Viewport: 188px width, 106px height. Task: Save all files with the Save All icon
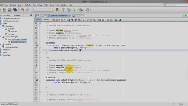pos(15,10)
